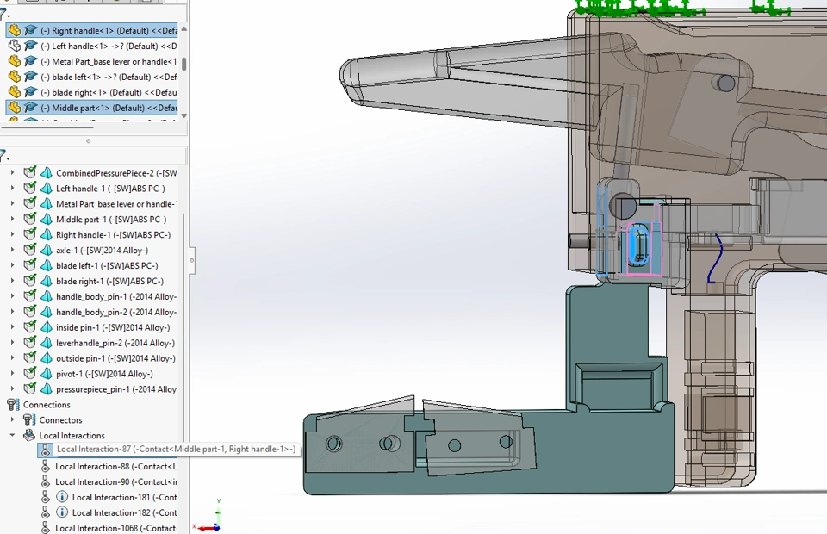Click the mesh solid icon next to Left handle-1

(47, 188)
